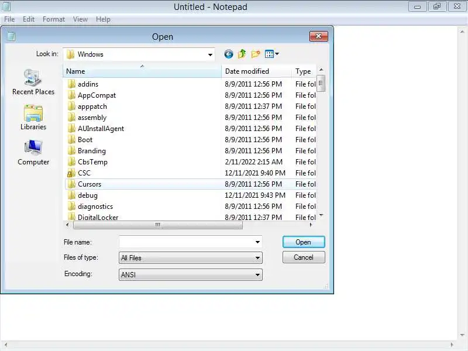The width and height of the screenshot is (468, 351).
Task: Open the Format menu
Action: point(54,19)
